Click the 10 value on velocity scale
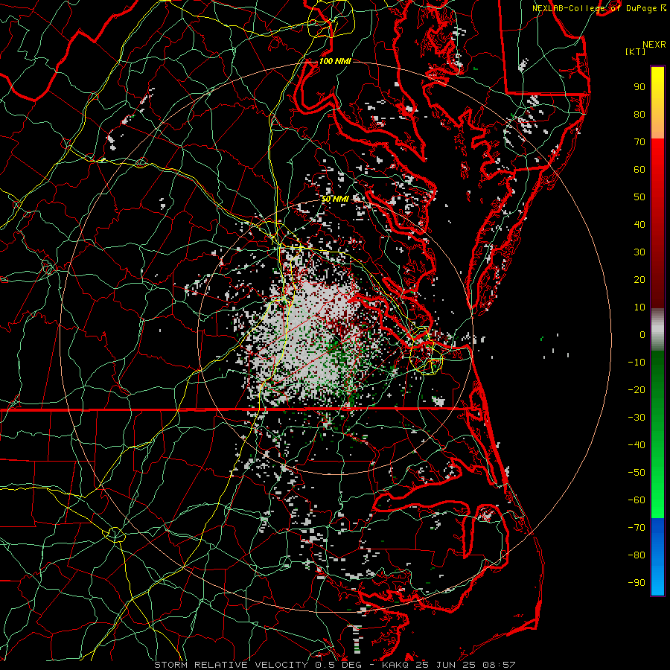Image resolution: width=670 pixels, height=670 pixels. [x=639, y=307]
